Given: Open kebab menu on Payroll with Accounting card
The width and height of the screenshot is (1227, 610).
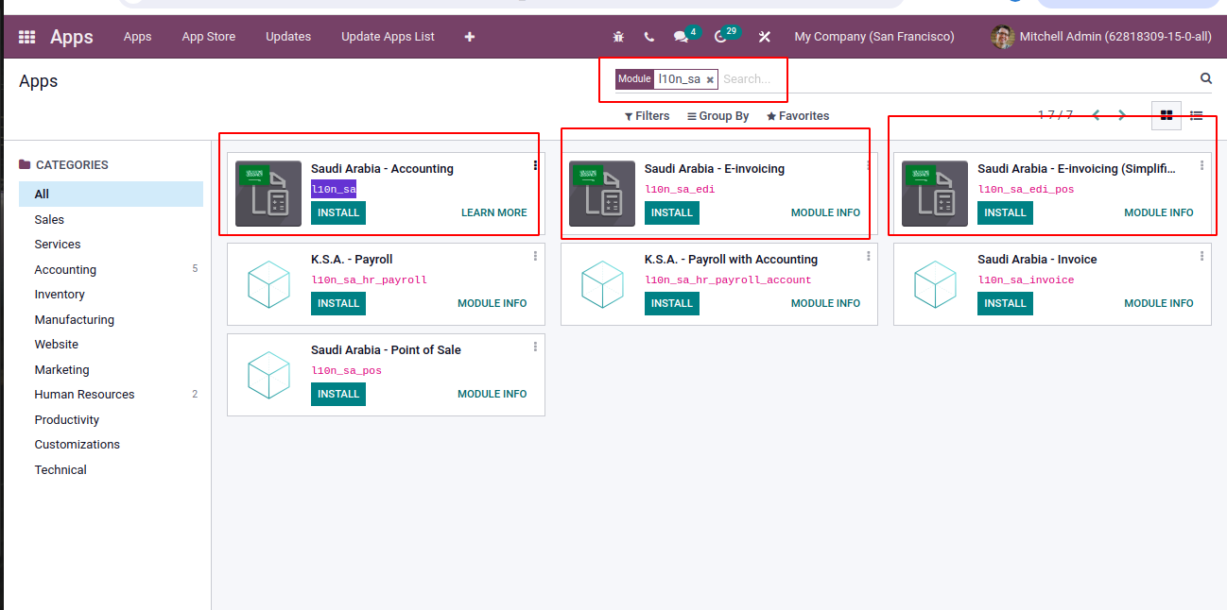Looking at the screenshot, I should [x=869, y=256].
